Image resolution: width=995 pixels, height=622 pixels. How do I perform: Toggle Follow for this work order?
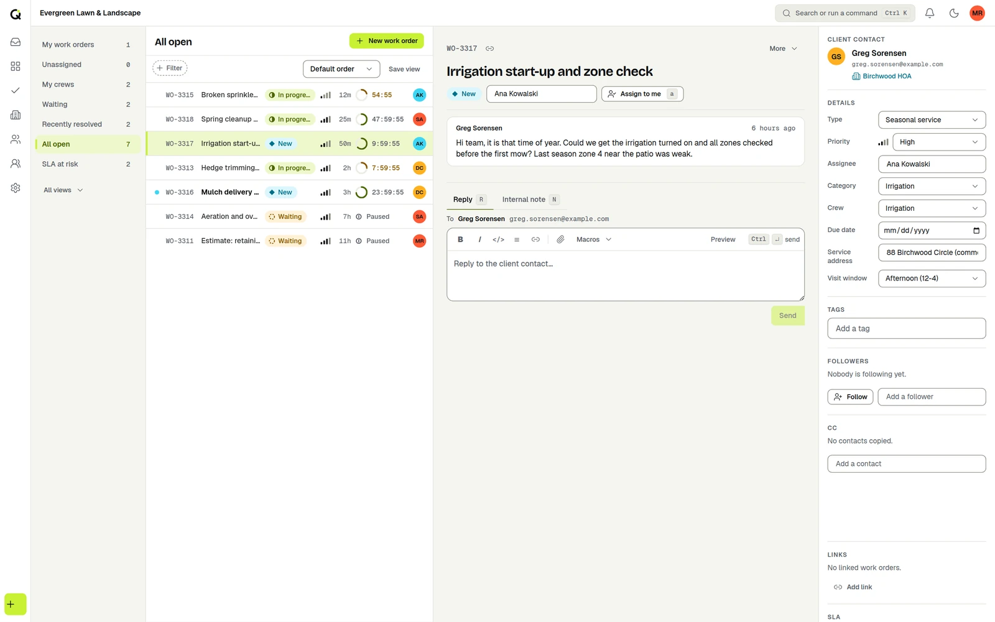[x=851, y=397]
